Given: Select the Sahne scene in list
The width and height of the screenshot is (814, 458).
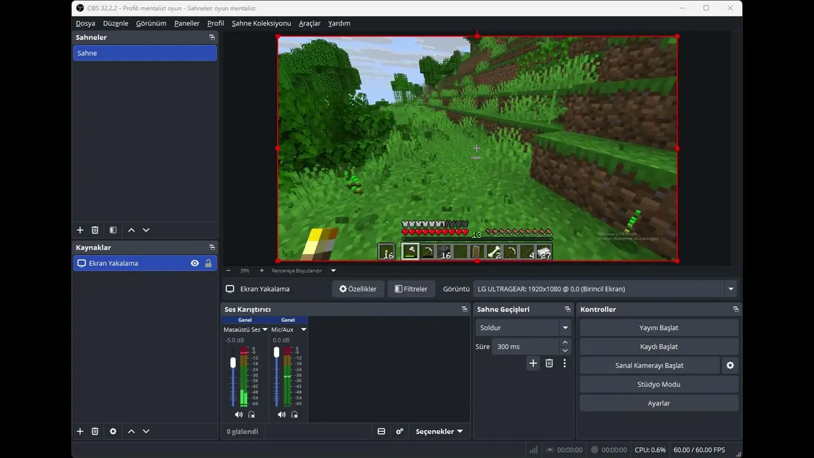Looking at the screenshot, I should pos(145,53).
